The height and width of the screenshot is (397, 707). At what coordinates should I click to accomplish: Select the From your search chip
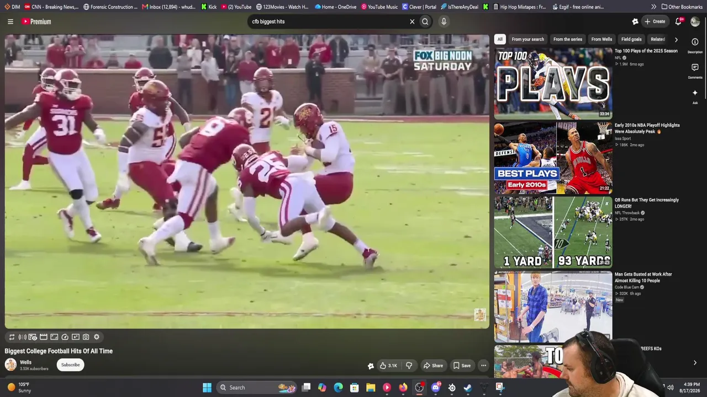[x=527, y=39]
